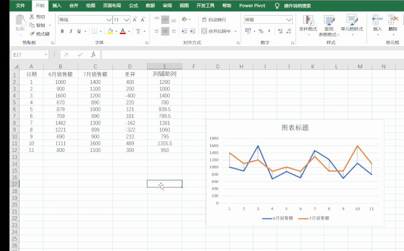The width and height of the screenshot is (404, 251).
Task: Switch to Page Layout (页面布局) tab
Action: click(x=112, y=6)
